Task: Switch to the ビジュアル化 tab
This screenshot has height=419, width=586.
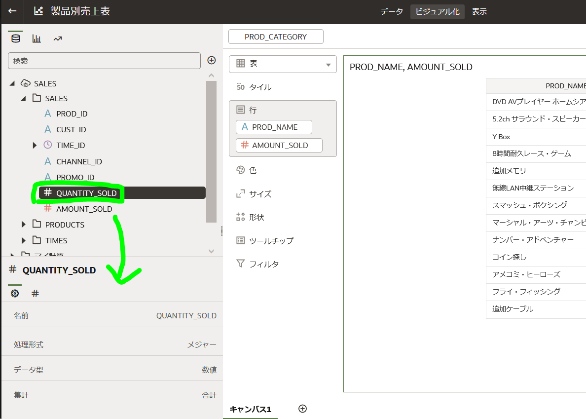Action: [437, 11]
